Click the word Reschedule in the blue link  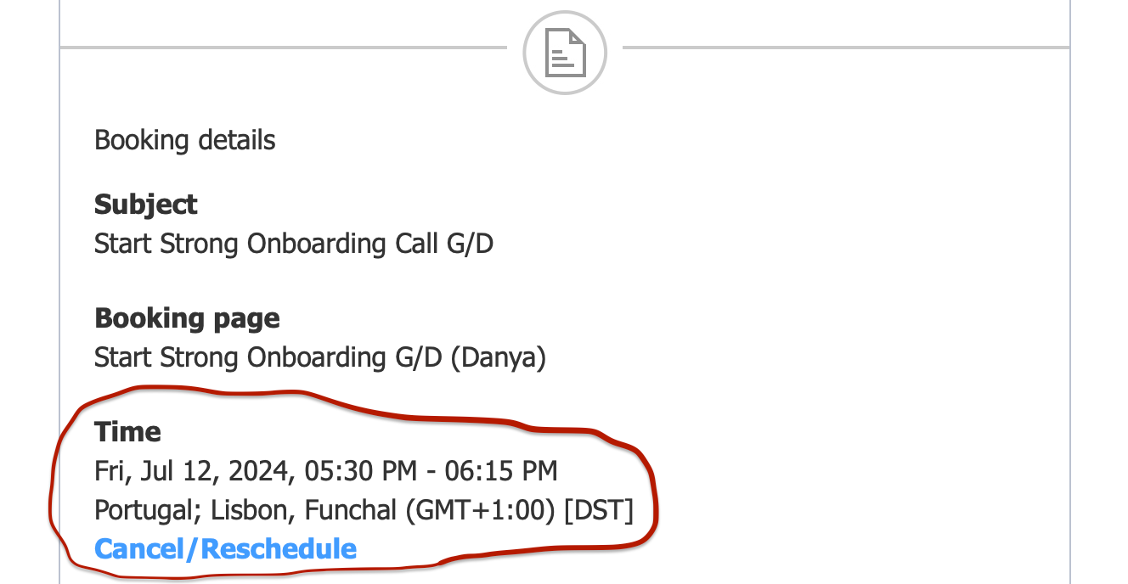pyautogui.click(x=279, y=549)
